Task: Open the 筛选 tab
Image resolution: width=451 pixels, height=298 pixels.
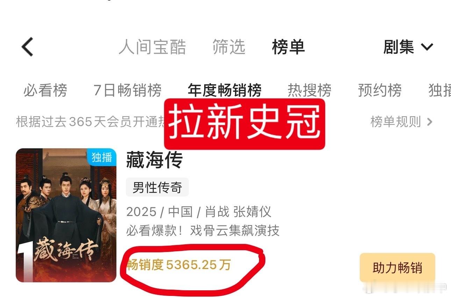Action: [x=229, y=47]
